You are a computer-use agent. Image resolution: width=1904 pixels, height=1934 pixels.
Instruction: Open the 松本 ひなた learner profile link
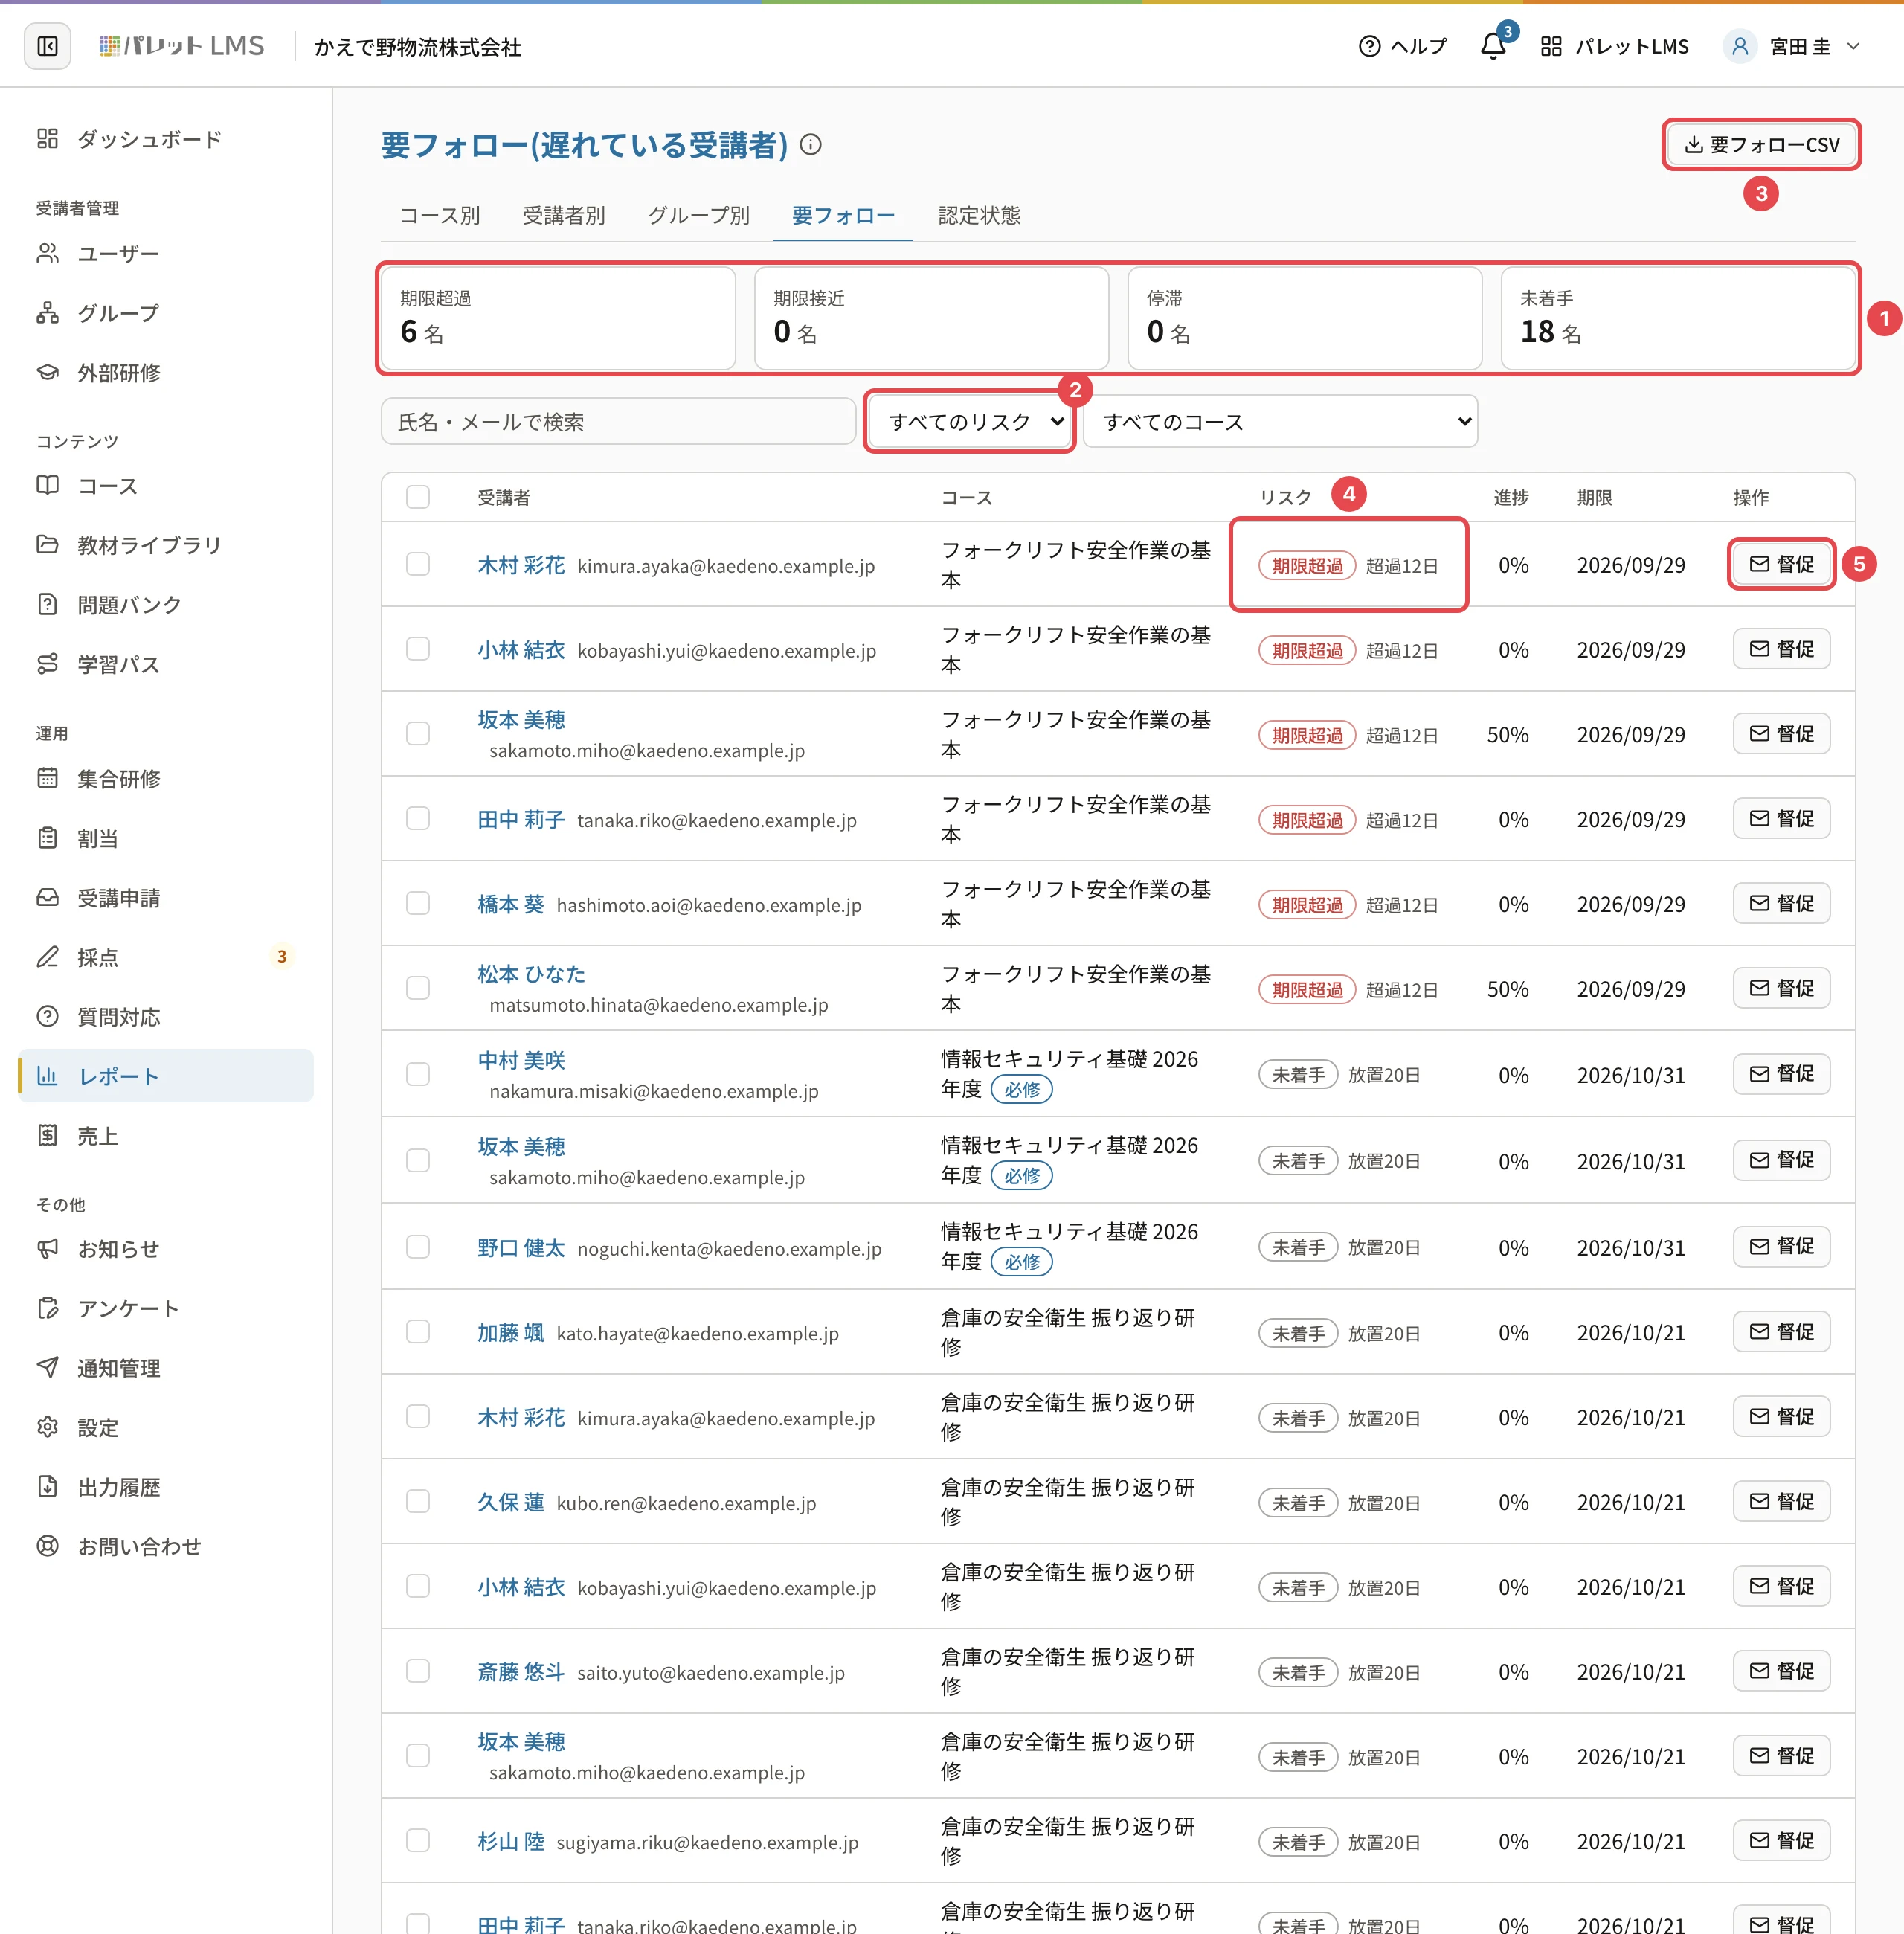[x=531, y=974]
